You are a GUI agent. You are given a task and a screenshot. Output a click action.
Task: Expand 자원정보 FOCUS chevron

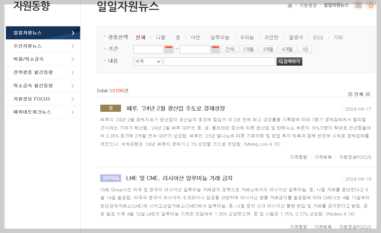point(73,99)
